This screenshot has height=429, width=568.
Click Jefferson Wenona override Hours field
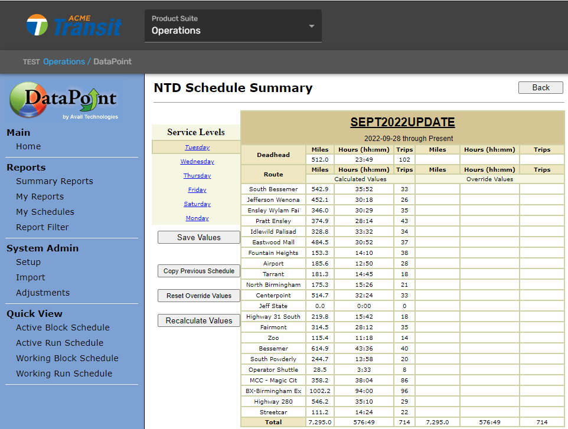[x=489, y=199]
